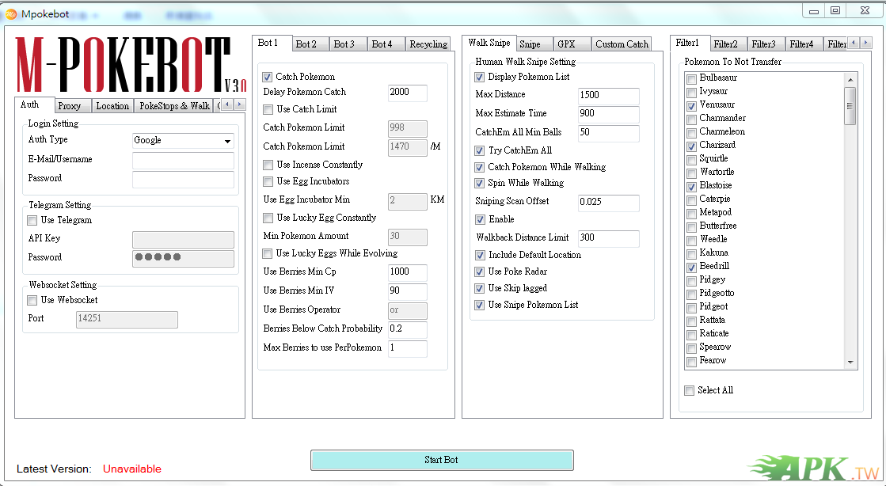Click the Mpokebot app icon in title bar

point(11,13)
